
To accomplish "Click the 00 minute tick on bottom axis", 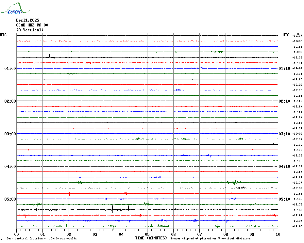I will tap(17, 234).
